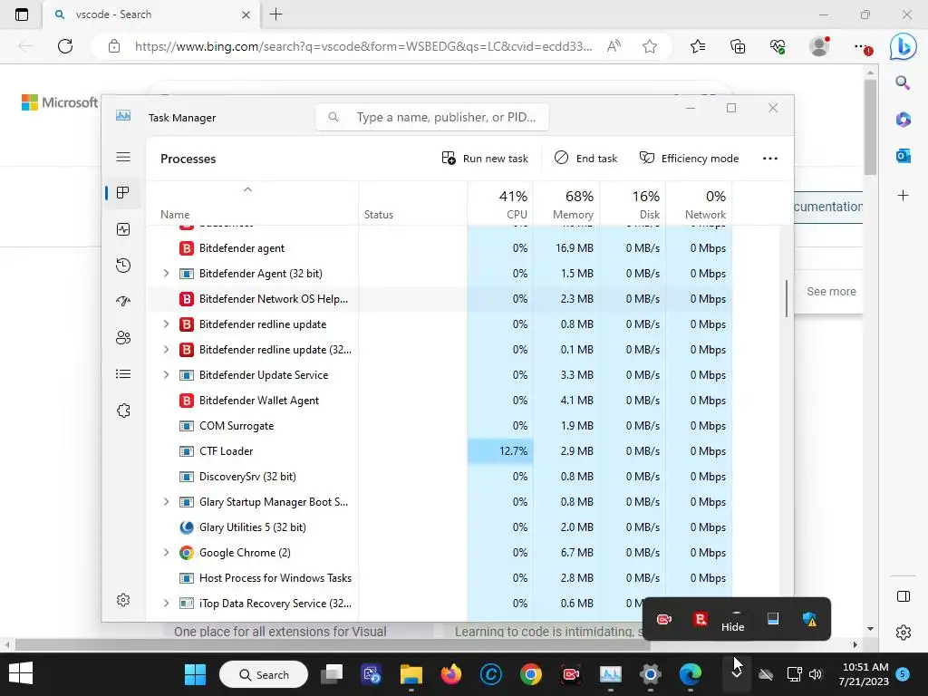Open Edge sidebar search icon

(x=903, y=82)
